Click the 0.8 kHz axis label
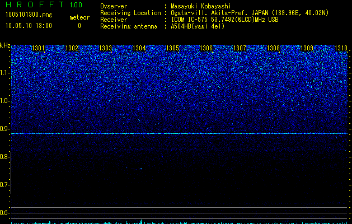The width and height of the screenshot is (352, 224). pos(4,157)
